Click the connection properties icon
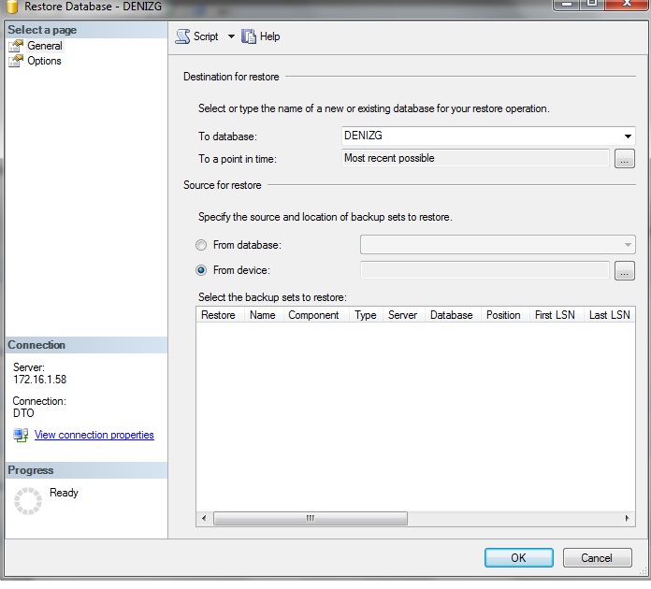 point(21,436)
